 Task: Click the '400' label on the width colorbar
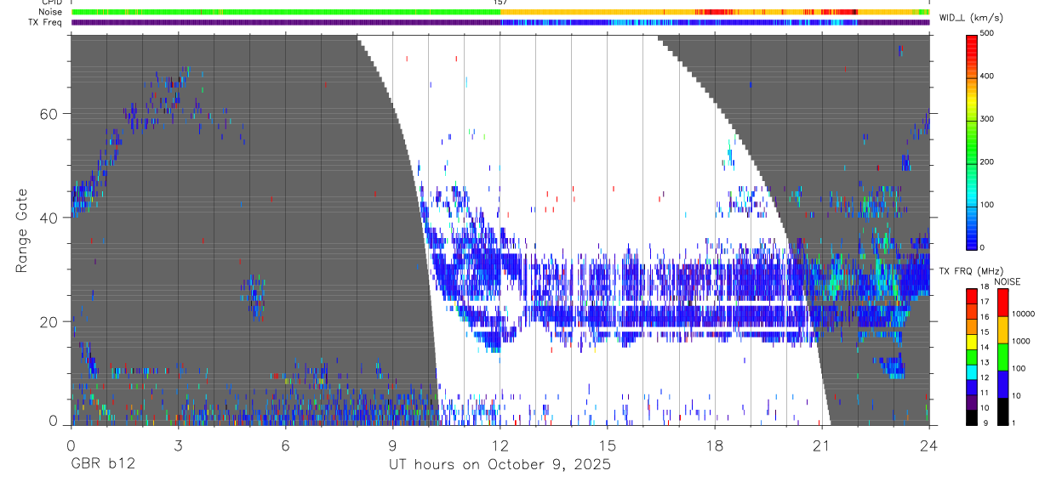point(988,76)
